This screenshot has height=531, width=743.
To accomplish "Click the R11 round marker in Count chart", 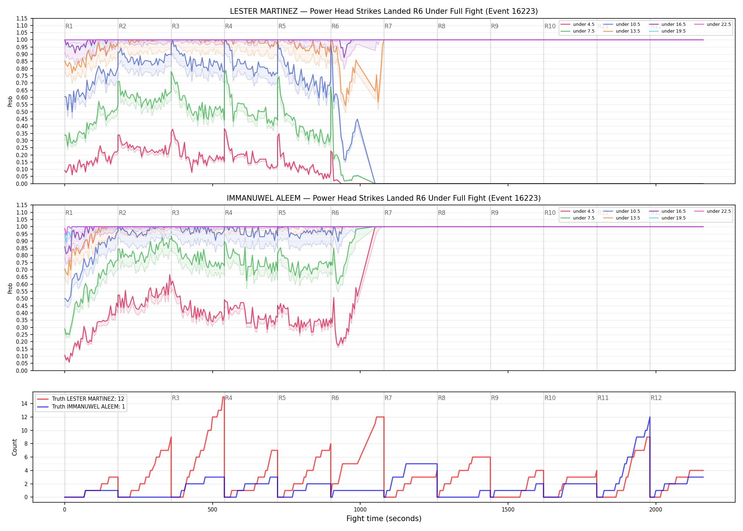I will click(603, 398).
